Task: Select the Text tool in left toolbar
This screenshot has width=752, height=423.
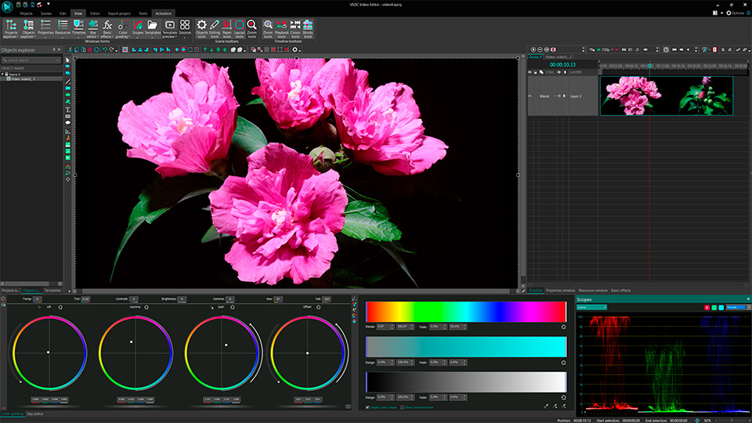Action: [67, 110]
